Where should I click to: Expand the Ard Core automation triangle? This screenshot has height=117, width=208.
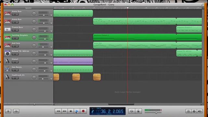[51, 47]
